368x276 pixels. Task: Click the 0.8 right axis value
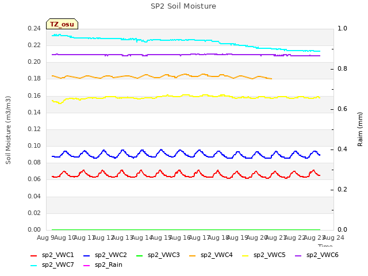tap(342, 69)
